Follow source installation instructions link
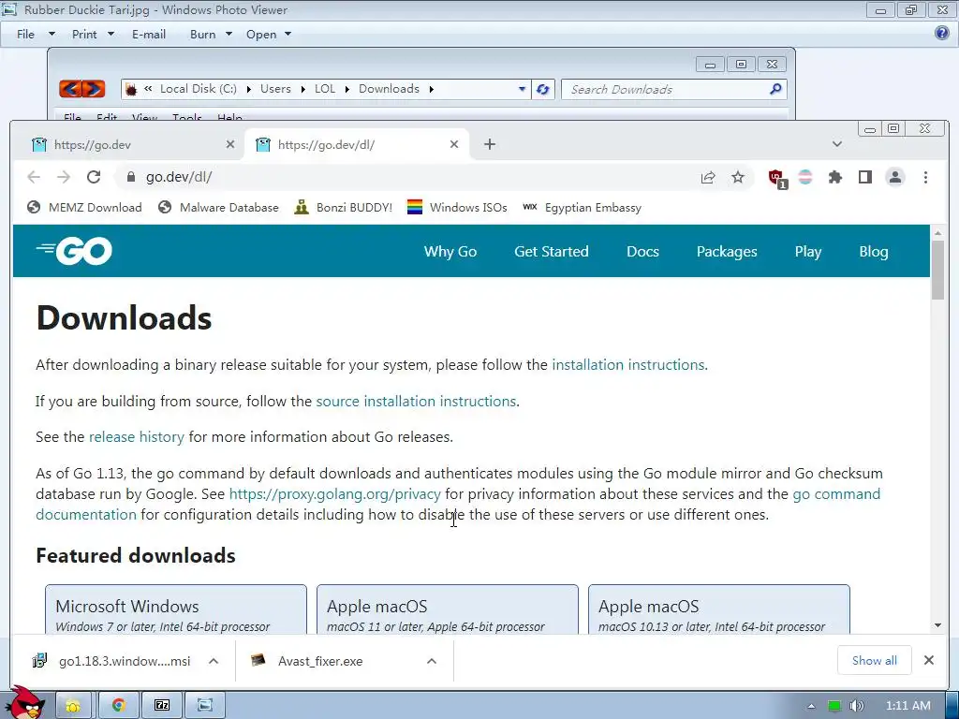959x719 pixels. 416,401
